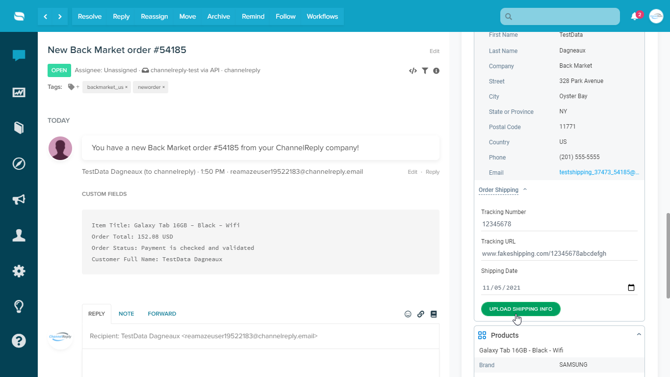Click Reply in the top toolbar
The width and height of the screenshot is (670, 377).
(x=121, y=16)
